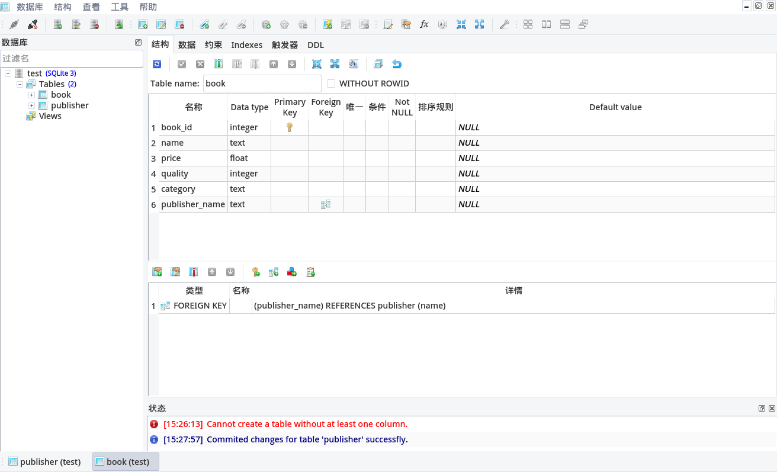Select the book_id column name cell
This screenshot has height=472, width=777.
193,127
